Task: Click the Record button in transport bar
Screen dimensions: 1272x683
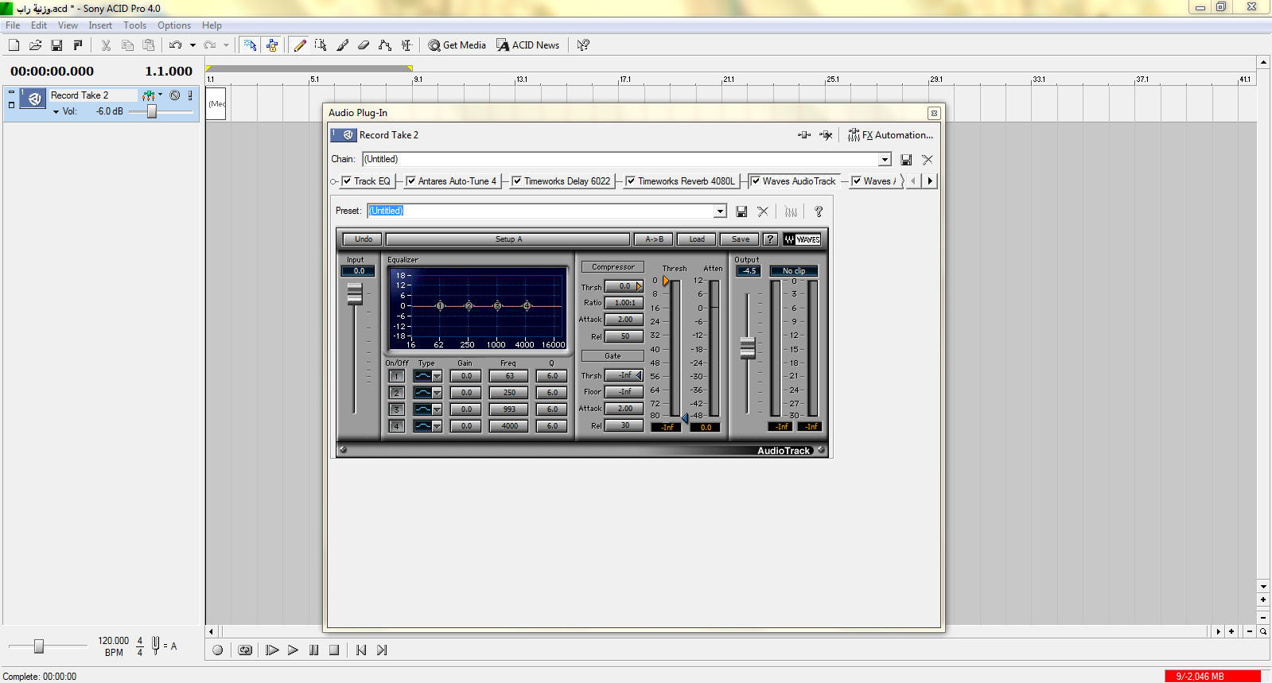Action: [x=217, y=650]
